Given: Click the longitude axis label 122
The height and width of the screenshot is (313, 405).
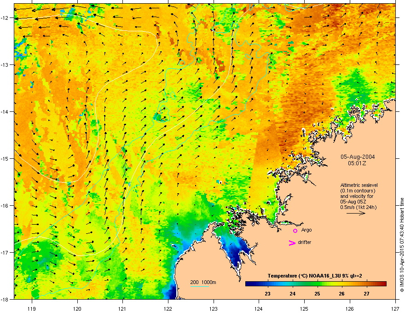Looking at the screenshot, I should (x=168, y=308).
